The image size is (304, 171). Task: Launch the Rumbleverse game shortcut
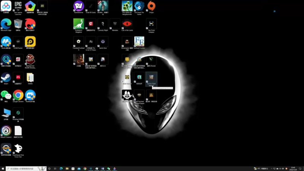click(x=79, y=7)
